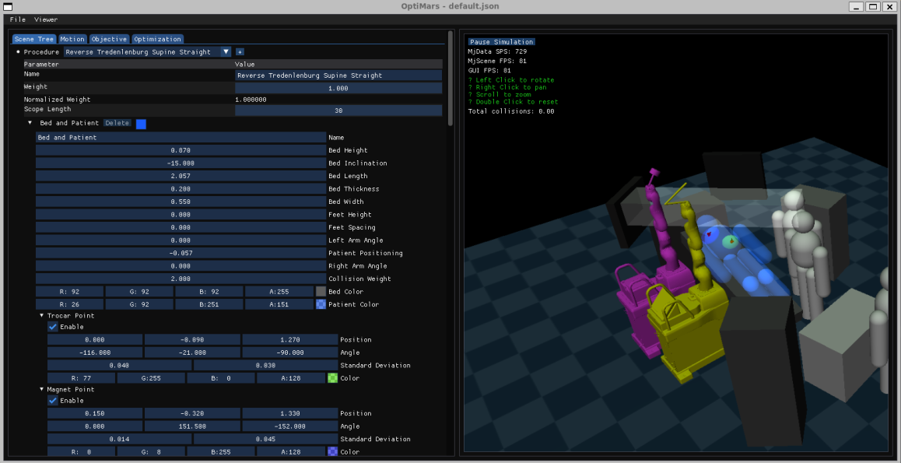Click the blue square beside the Delete button
The height and width of the screenshot is (463, 901).
click(141, 124)
